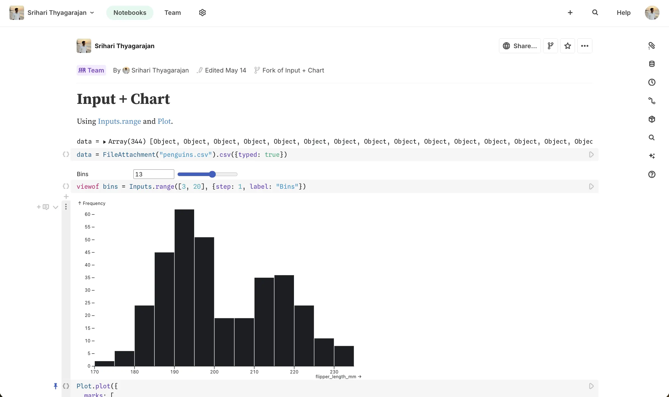Open the three-dot more options menu
This screenshot has width=669, height=397.
(x=585, y=46)
